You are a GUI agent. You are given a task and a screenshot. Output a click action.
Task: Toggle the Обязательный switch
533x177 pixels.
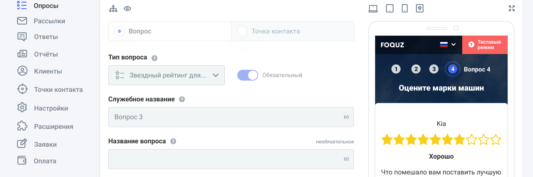coord(248,75)
